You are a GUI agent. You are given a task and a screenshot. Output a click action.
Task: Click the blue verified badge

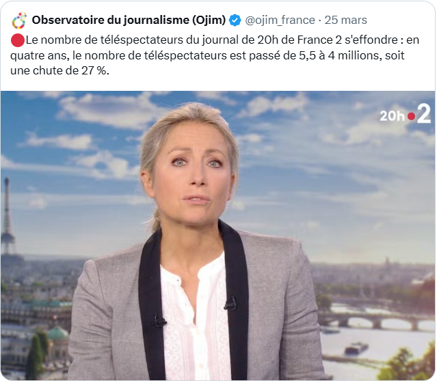point(235,20)
